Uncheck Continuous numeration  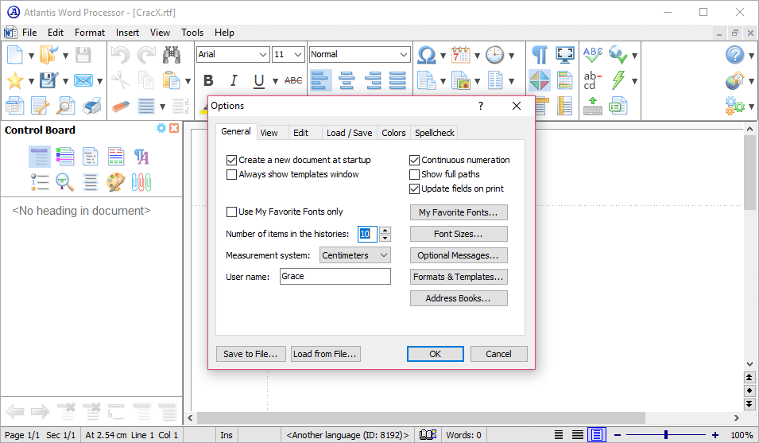pos(414,160)
